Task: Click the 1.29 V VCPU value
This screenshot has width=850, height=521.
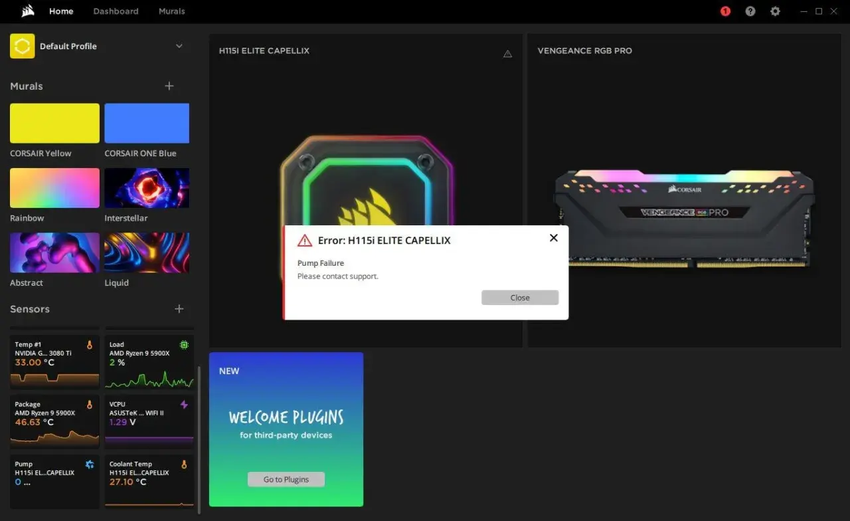Action: click(x=123, y=422)
